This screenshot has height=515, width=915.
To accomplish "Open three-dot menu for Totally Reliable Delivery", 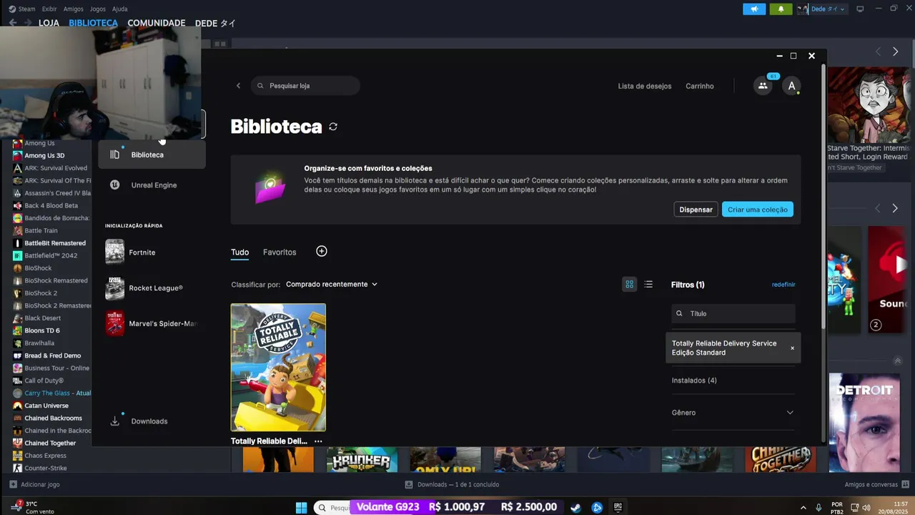I will 318,441.
